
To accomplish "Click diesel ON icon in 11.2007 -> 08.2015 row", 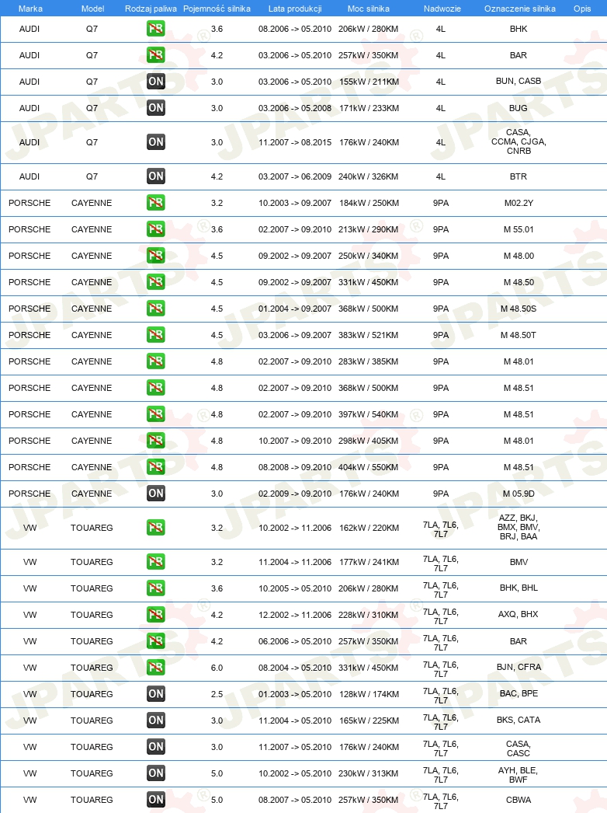I will point(156,142).
